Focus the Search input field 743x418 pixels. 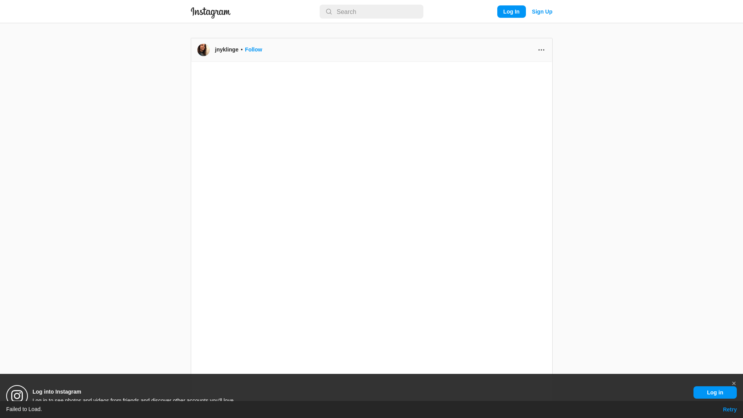(377, 12)
